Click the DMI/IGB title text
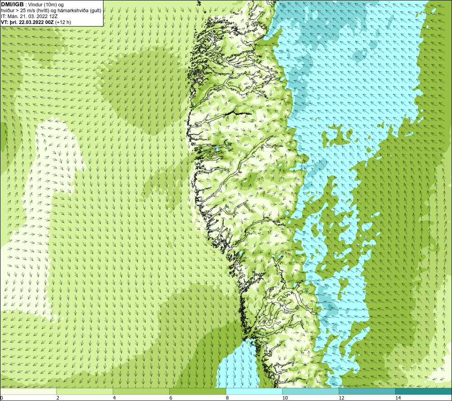The height and width of the screenshot is (401, 452). [x=12, y=5]
